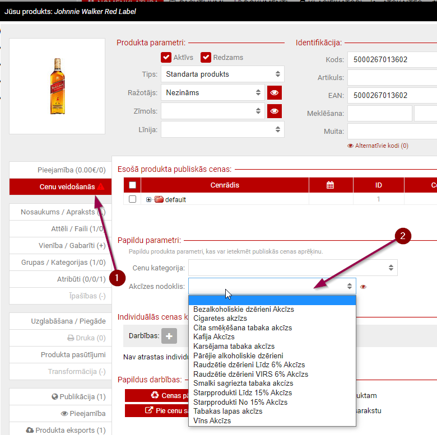Click the Johnnie Walker bottle thumbnail
Screen dimensions: 437x435
click(x=57, y=86)
